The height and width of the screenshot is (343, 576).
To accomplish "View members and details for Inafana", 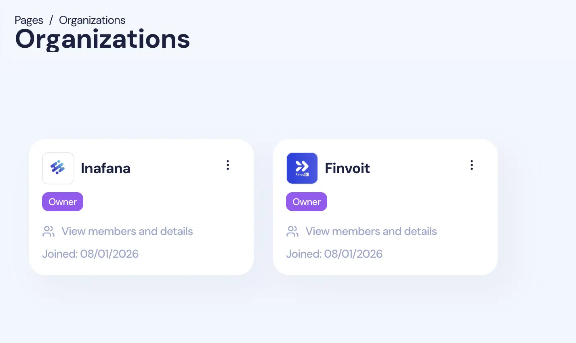I will tap(127, 231).
